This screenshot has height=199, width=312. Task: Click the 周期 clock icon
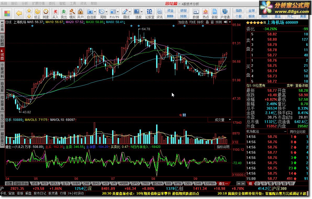[101, 12]
